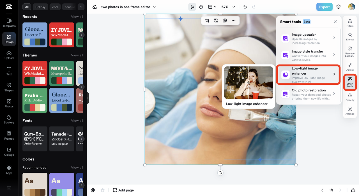Open the Photos panel

[9, 103]
